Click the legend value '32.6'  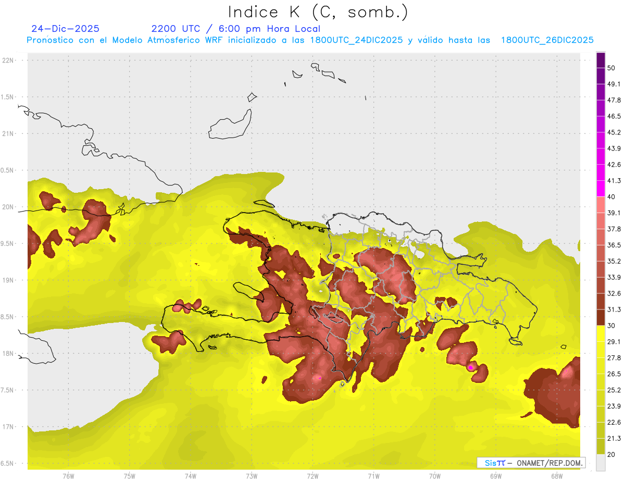click(x=614, y=293)
